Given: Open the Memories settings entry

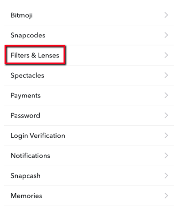Looking at the screenshot, I should 89,195.
